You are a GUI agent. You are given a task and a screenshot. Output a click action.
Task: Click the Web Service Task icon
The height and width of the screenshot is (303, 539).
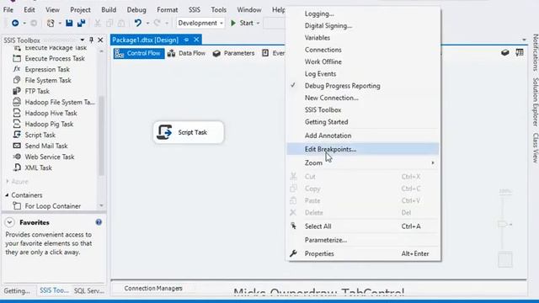(x=17, y=157)
